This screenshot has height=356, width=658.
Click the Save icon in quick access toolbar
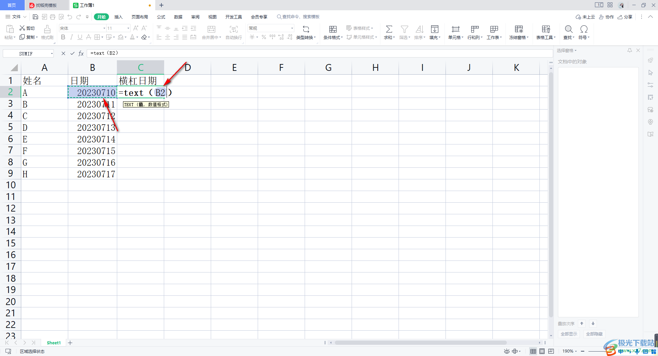click(x=35, y=17)
